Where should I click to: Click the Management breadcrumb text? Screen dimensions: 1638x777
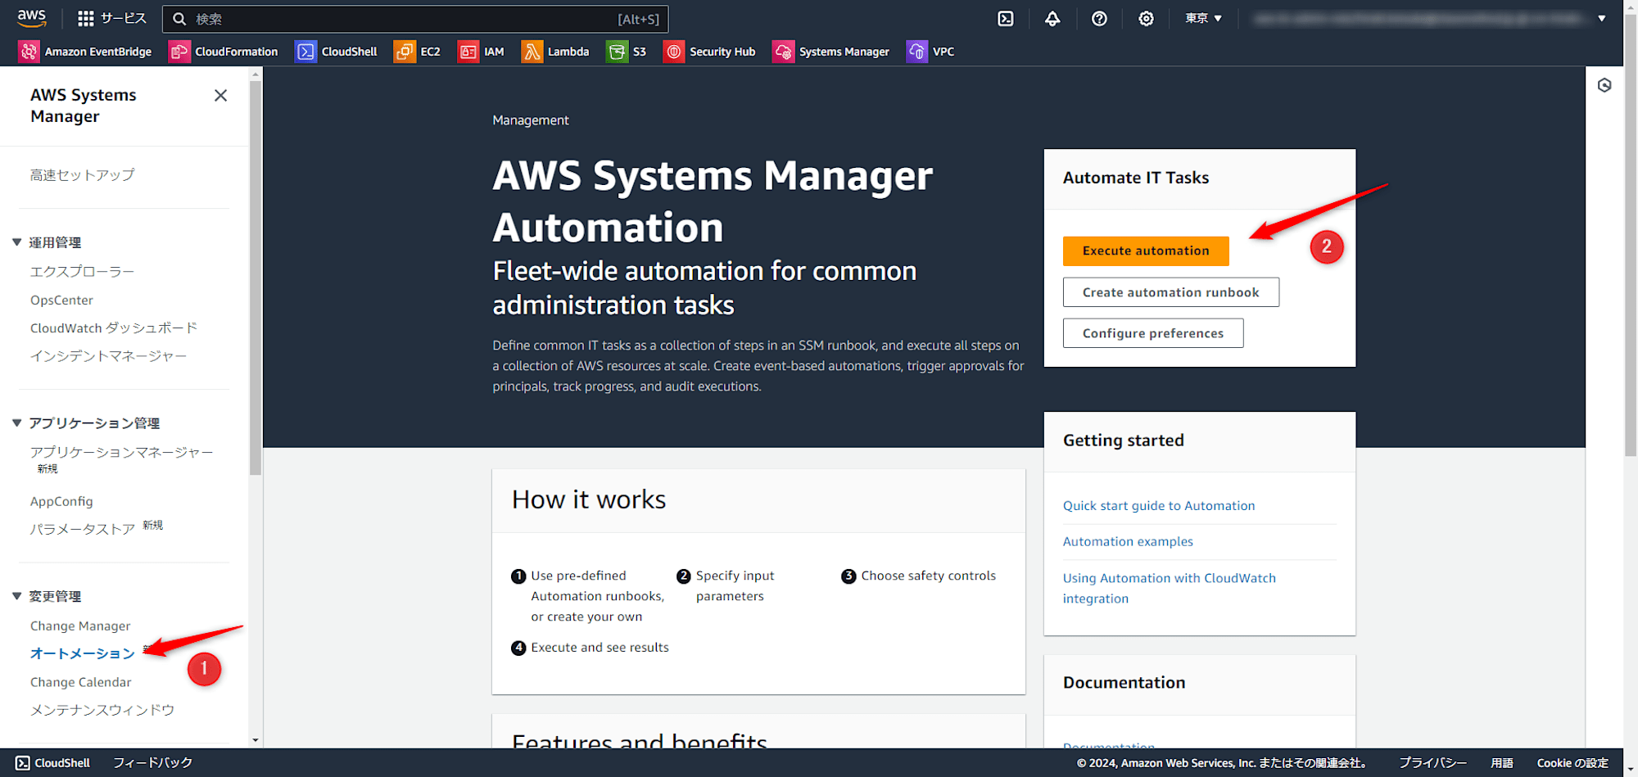[531, 120]
